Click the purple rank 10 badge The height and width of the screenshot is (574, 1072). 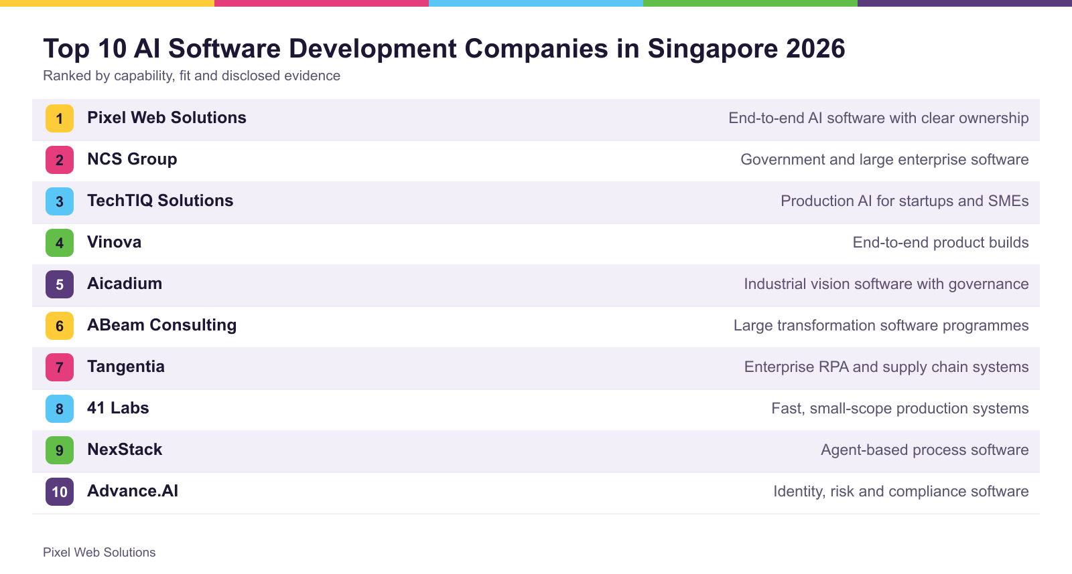[x=60, y=492]
